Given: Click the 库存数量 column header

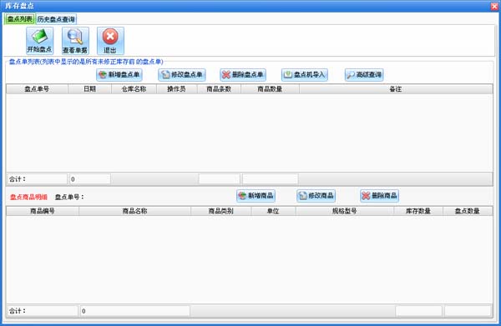Looking at the screenshot, I should coord(418,211).
